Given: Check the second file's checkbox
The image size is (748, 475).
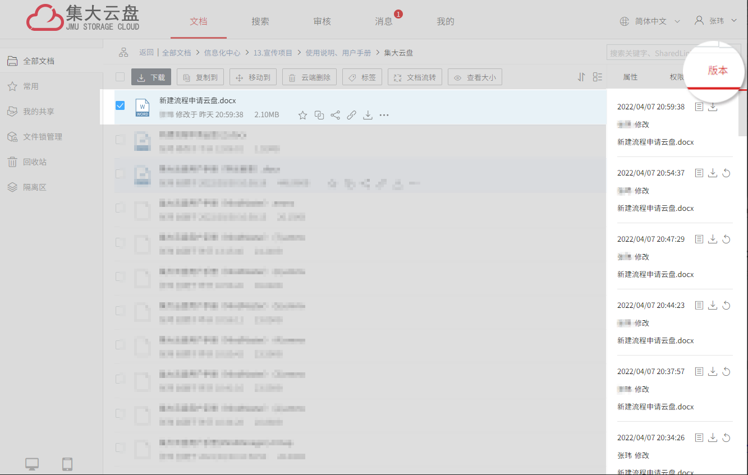Looking at the screenshot, I should 120,140.
